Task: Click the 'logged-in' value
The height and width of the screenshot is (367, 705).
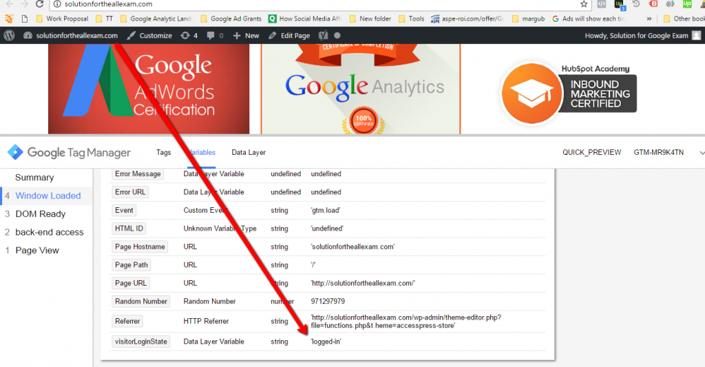Action: (326, 342)
